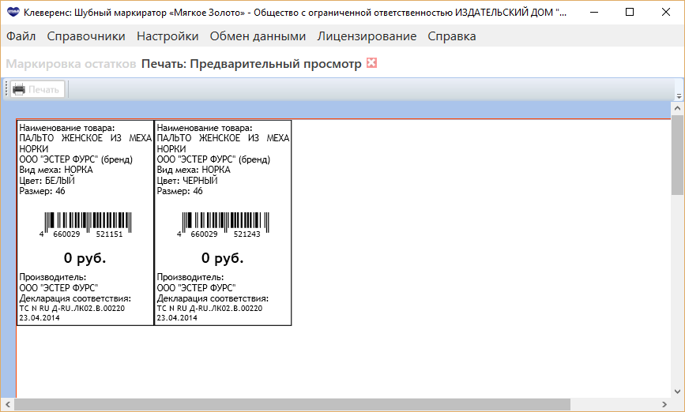Switch to the Маркировка остатков tab
Image resolution: width=685 pixels, height=412 pixels.
pyautogui.click(x=71, y=64)
